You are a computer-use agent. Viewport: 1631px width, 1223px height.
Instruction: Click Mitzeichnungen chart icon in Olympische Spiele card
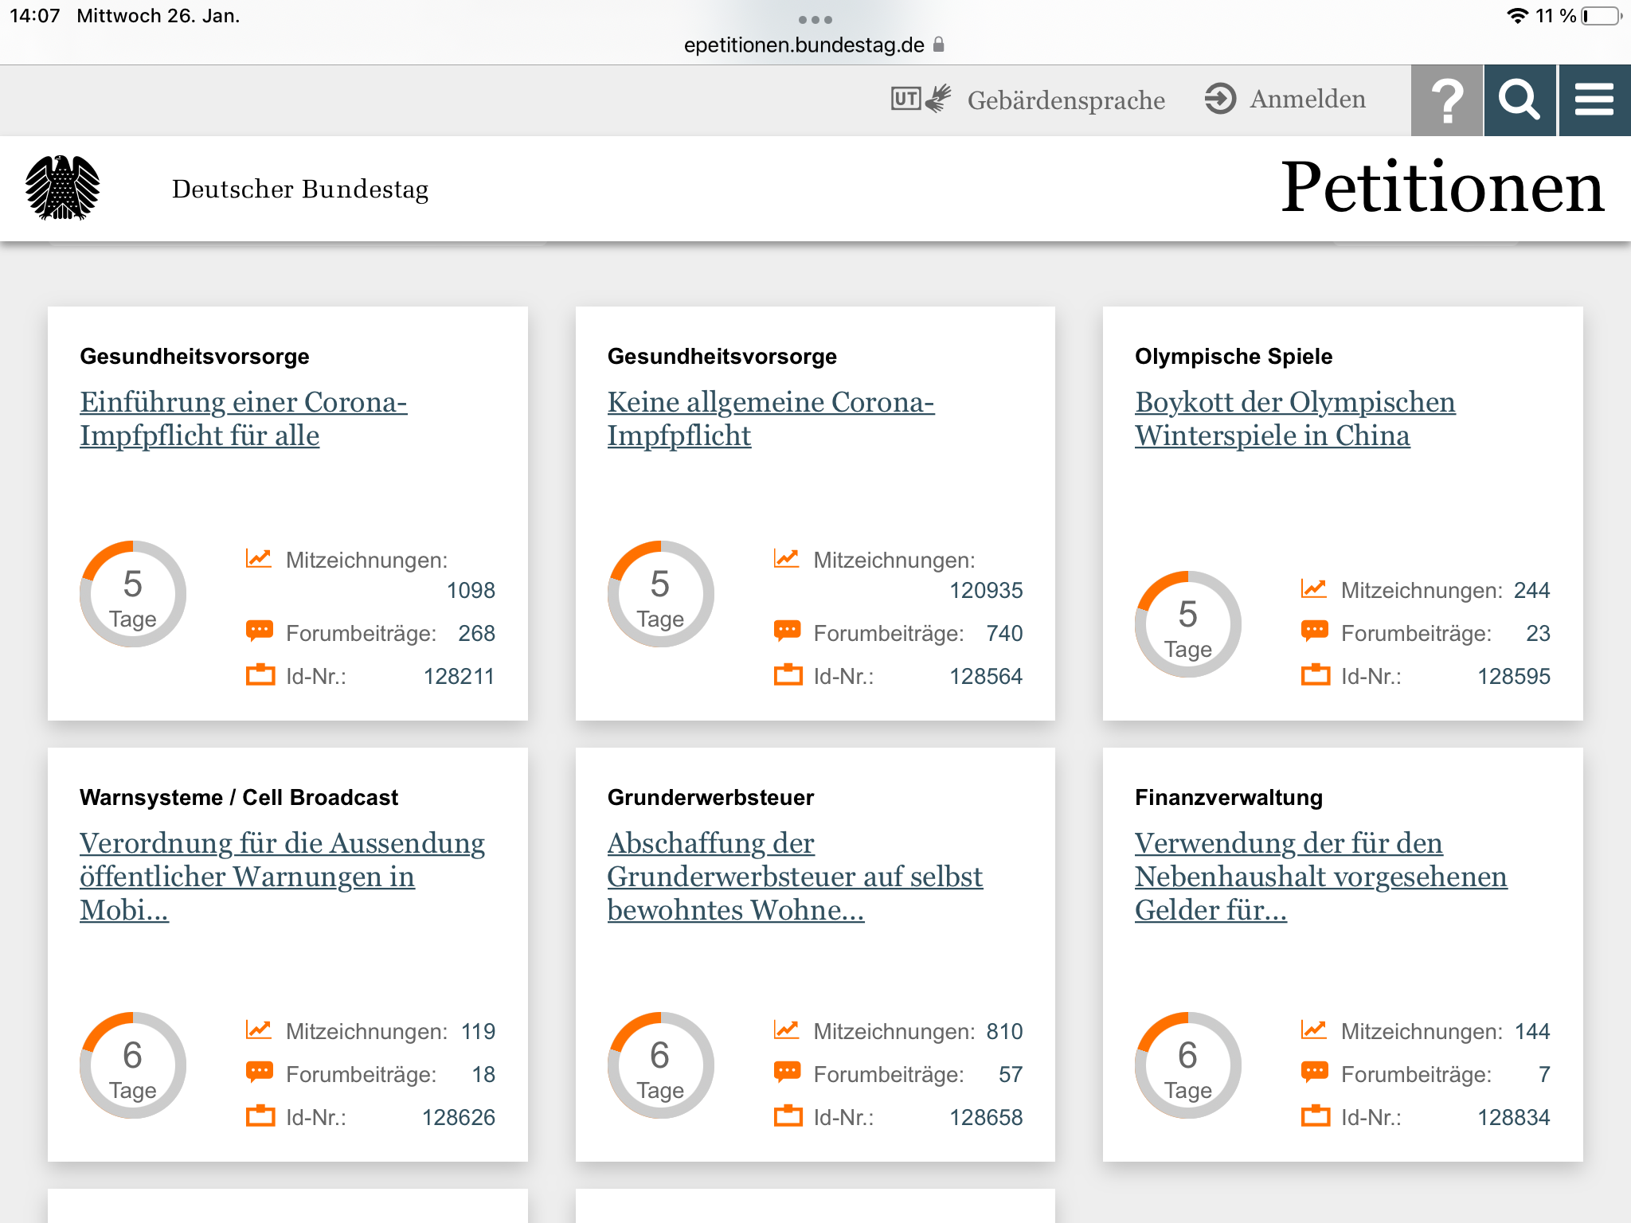[x=1314, y=588]
